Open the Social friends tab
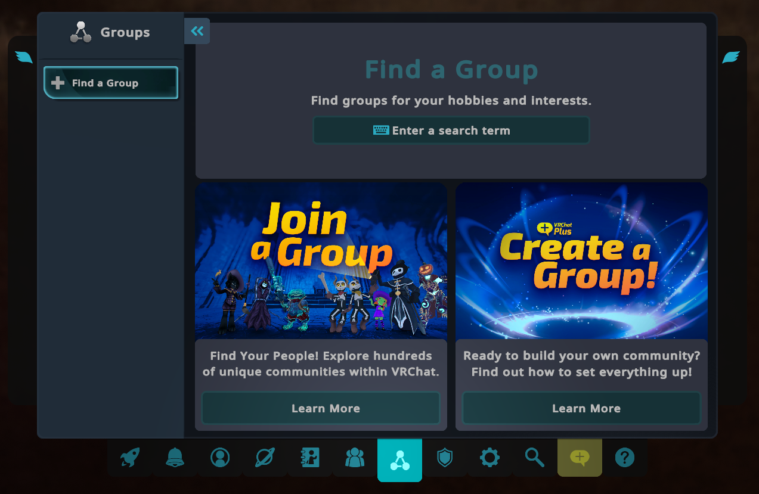Viewport: 759px width, 494px height. click(x=355, y=458)
